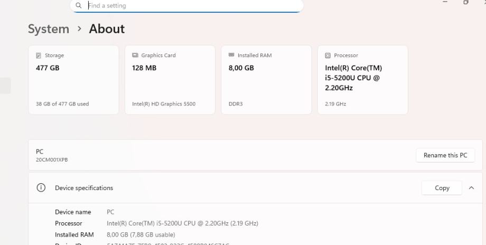Click the 20CM001XPB model name text

pos(52,160)
